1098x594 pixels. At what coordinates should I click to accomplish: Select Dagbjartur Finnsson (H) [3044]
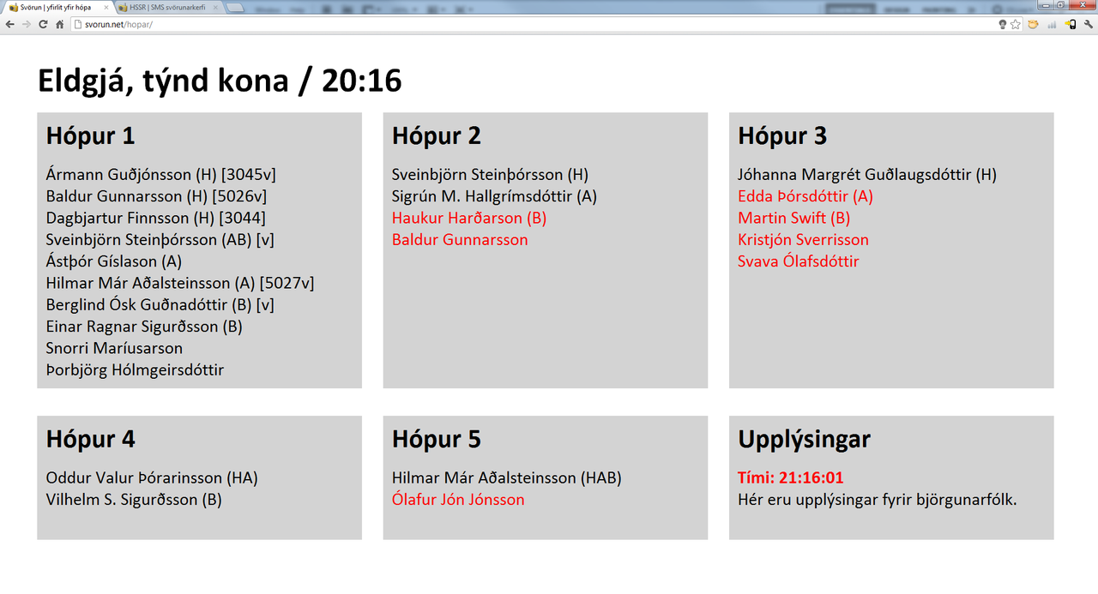tap(156, 218)
